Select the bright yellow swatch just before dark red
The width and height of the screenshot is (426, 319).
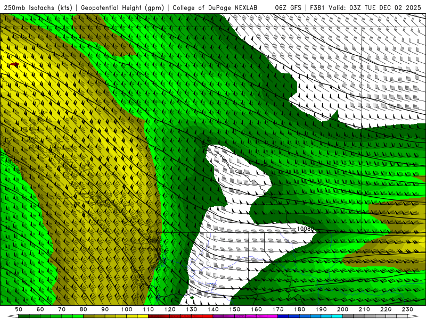tap(143, 316)
